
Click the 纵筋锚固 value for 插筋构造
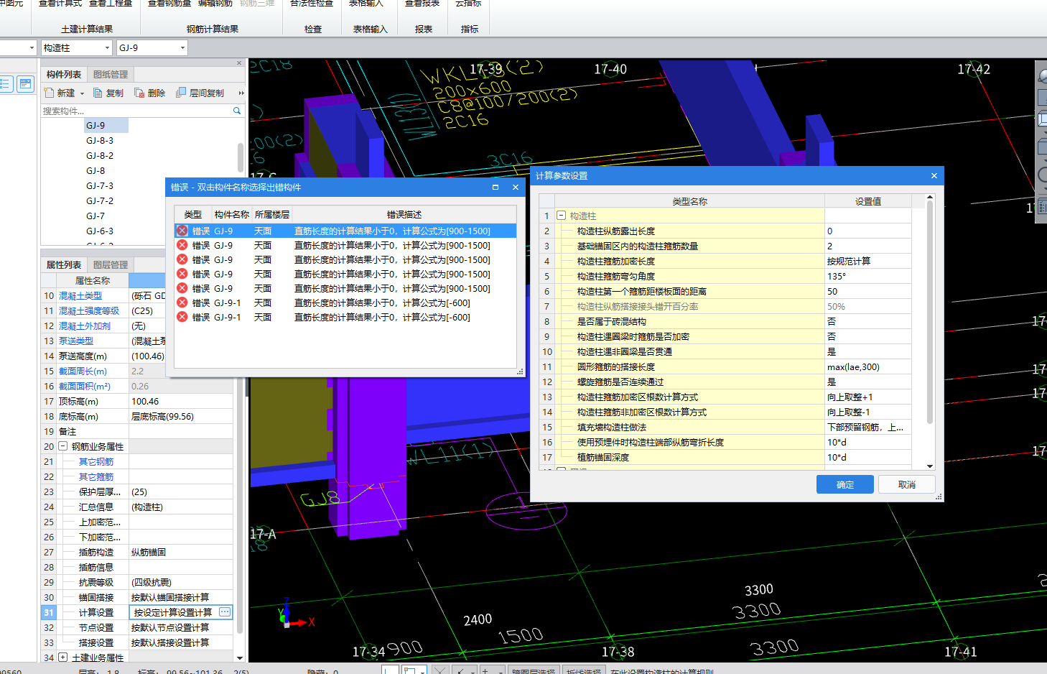click(x=181, y=552)
